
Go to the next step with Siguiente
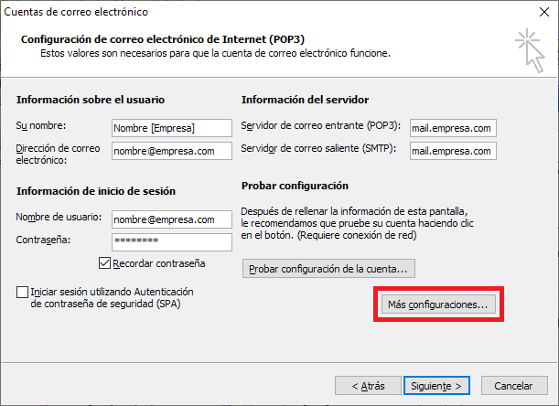436,386
